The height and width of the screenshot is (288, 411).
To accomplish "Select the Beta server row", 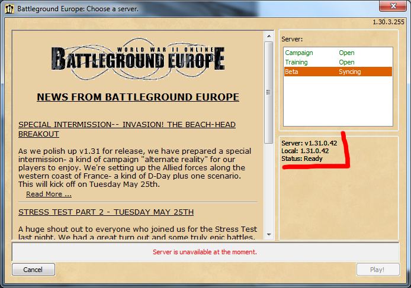I will (x=338, y=72).
